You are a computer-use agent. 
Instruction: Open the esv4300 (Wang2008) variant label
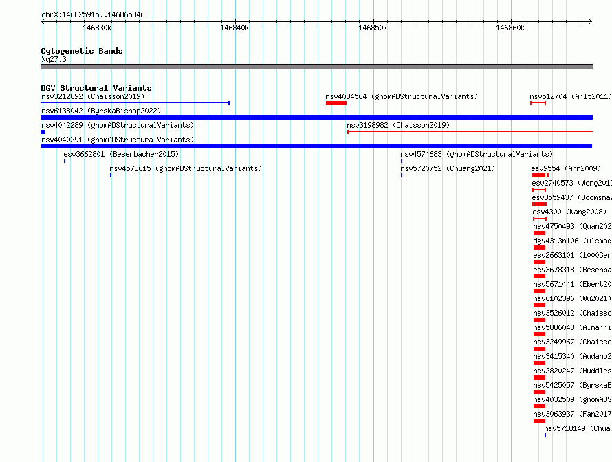[x=569, y=212]
